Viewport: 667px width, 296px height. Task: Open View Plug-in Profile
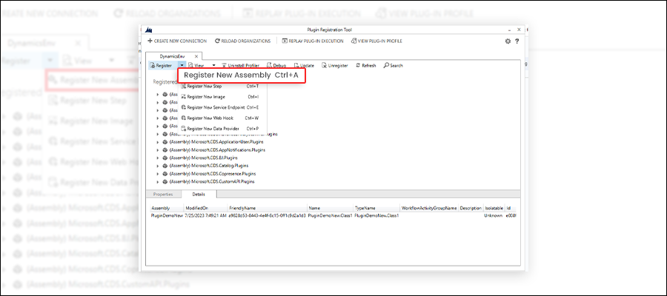click(x=376, y=41)
